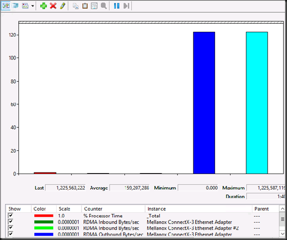Click Paste Counter List icon
The width and height of the screenshot is (287, 240).
[x=85, y=6]
